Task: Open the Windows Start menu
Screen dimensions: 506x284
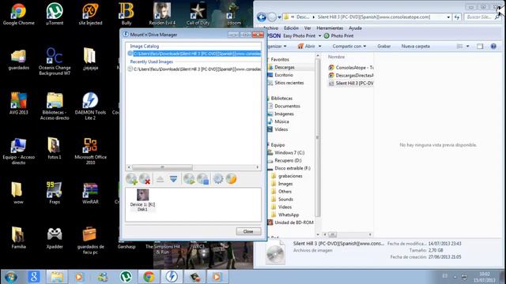Action: click(x=10, y=277)
